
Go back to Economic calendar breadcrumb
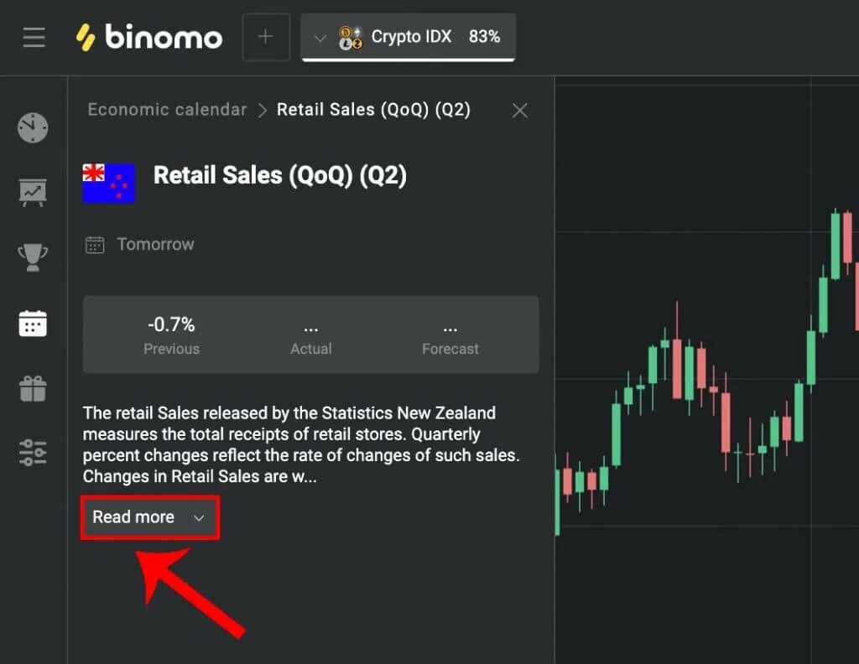167,110
